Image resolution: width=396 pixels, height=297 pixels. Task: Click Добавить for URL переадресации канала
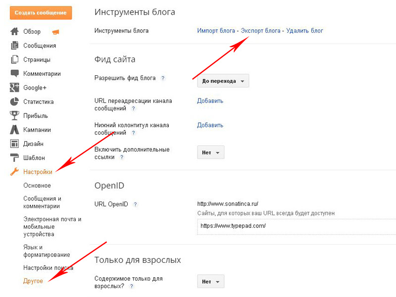tap(210, 101)
